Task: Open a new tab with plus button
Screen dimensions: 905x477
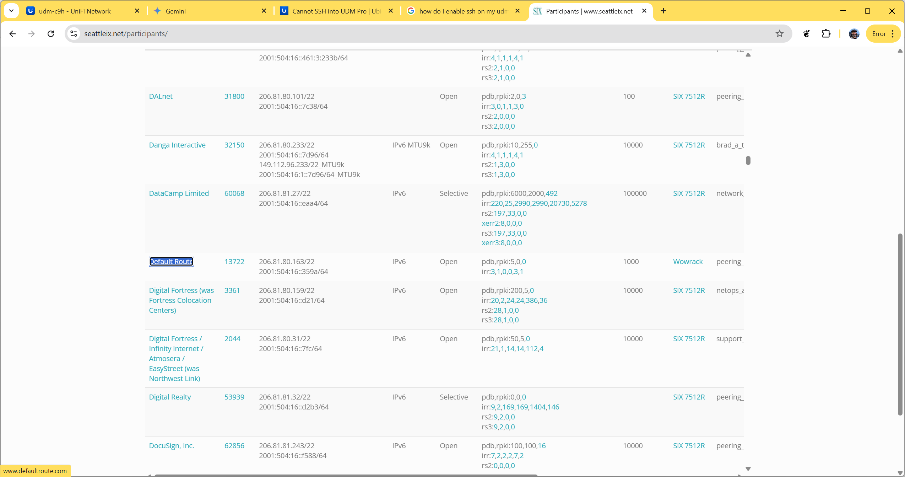Action: pos(663,11)
